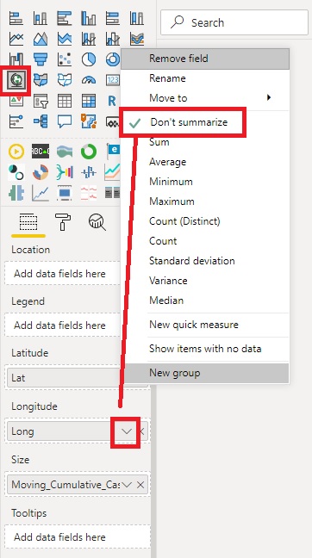Click the Location data field well
The image size is (312, 558).
[x=63, y=273]
